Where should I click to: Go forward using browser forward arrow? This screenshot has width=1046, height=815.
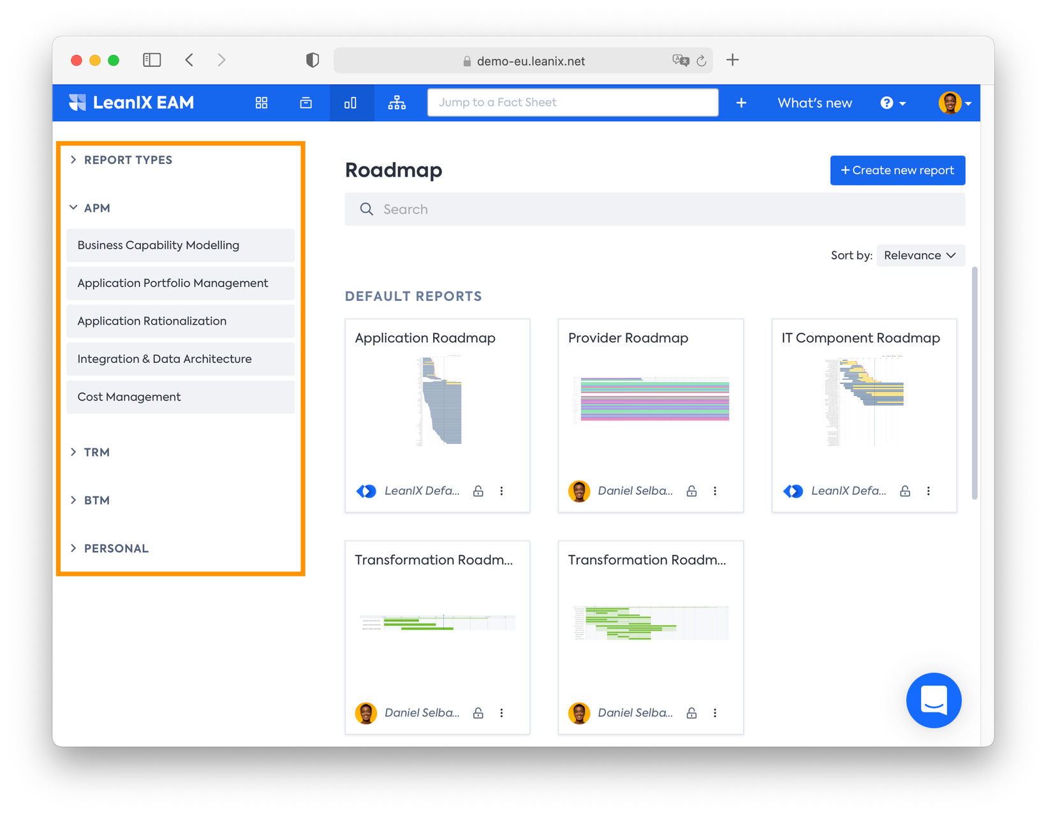(x=221, y=60)
